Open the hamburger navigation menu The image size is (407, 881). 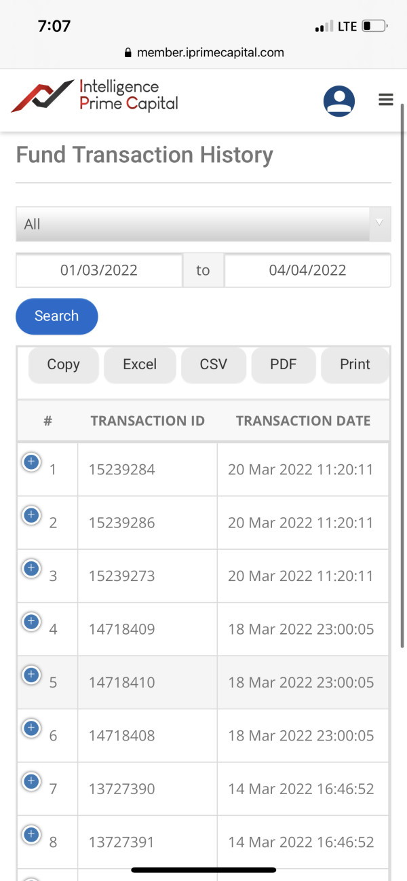coord(386,100)
